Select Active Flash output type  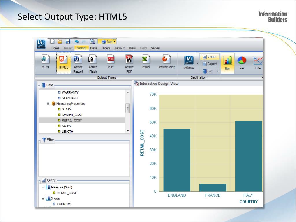tap(93, 64)
